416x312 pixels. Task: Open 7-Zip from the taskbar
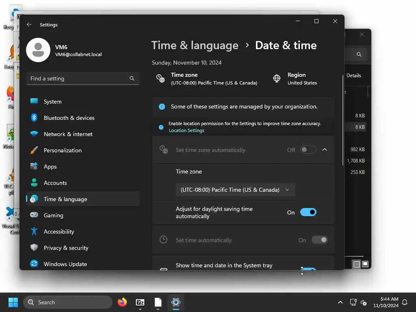coord(140,302)
